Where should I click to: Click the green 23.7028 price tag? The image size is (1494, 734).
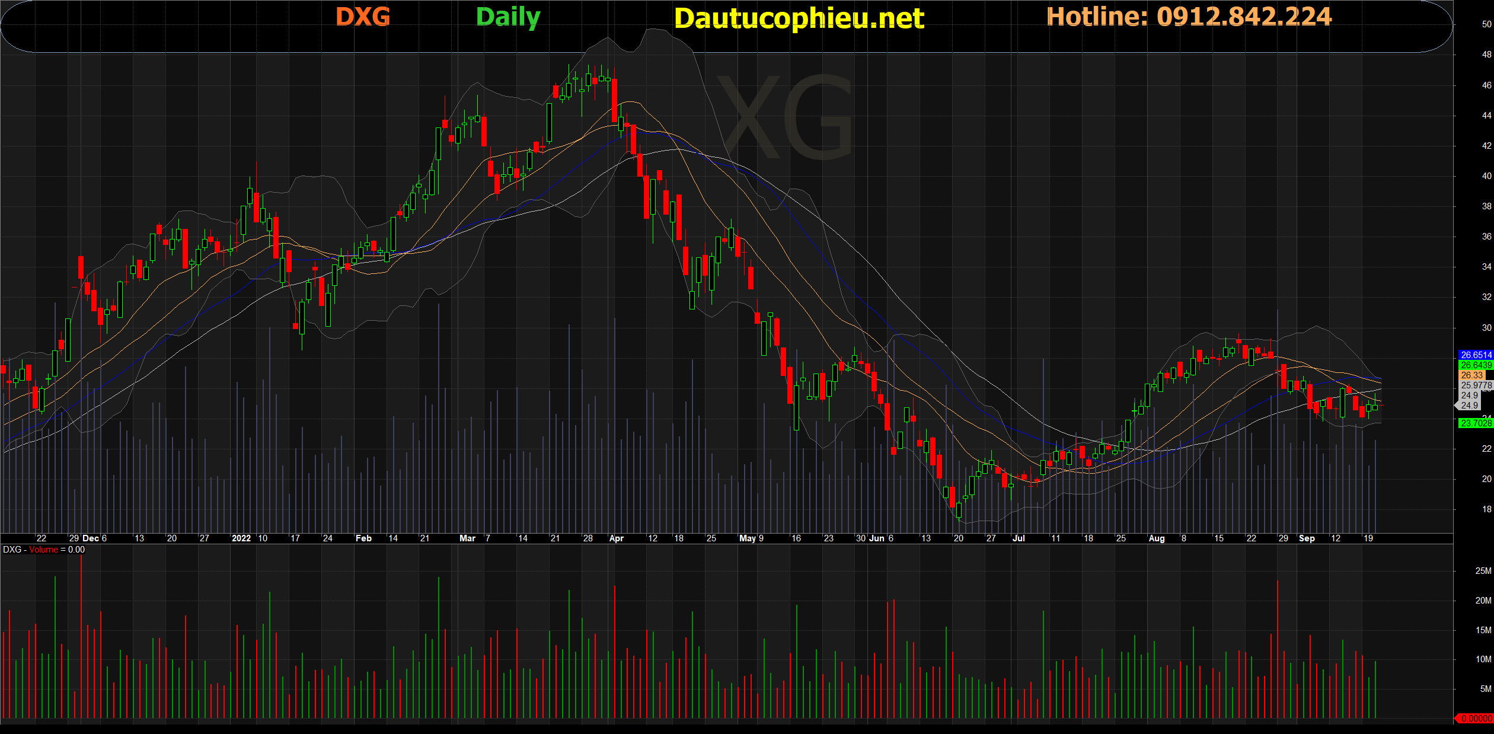point(1476,423)
